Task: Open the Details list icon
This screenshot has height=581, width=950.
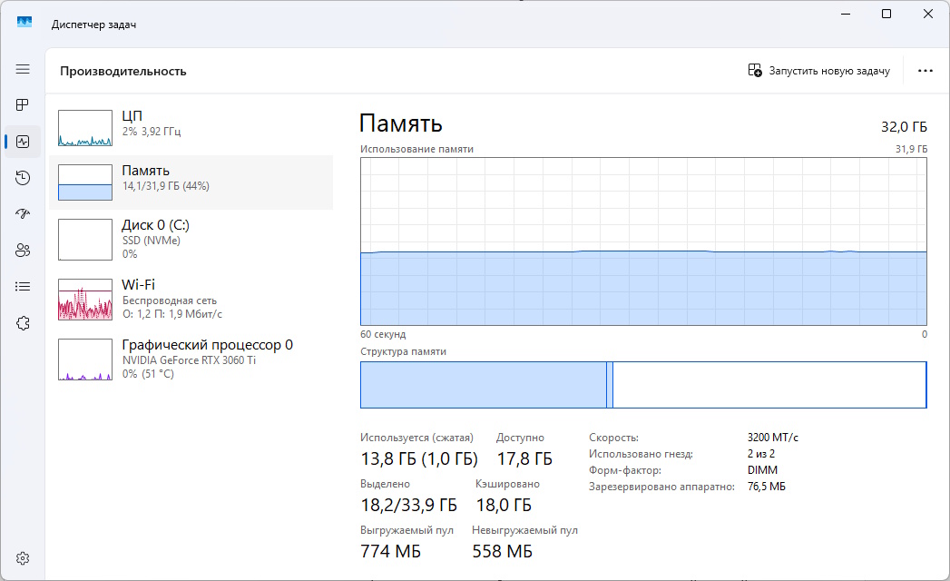Action: pyautogui.click(x=23, y=286)
